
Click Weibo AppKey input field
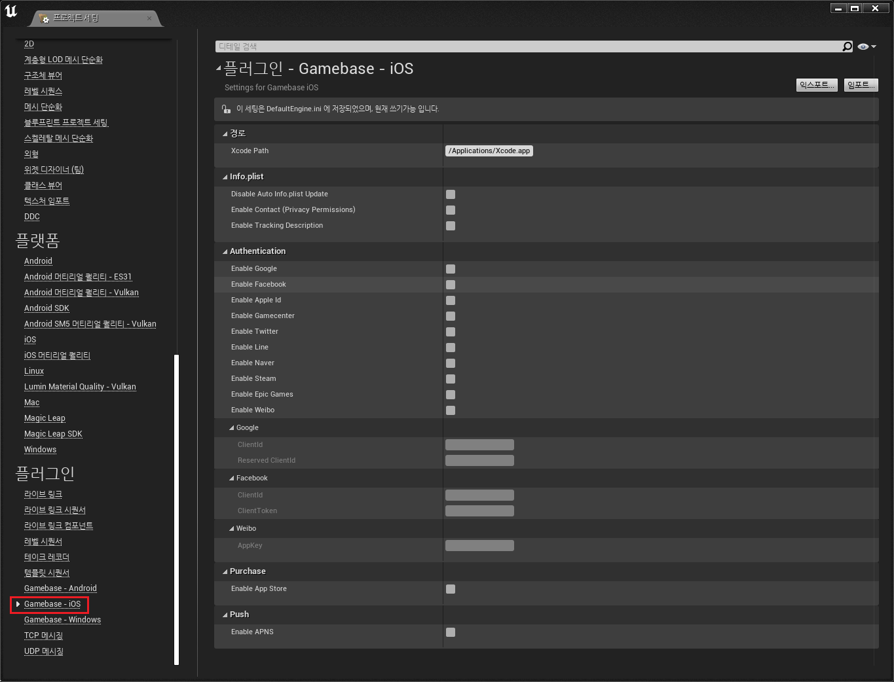(x=479, y=546)
